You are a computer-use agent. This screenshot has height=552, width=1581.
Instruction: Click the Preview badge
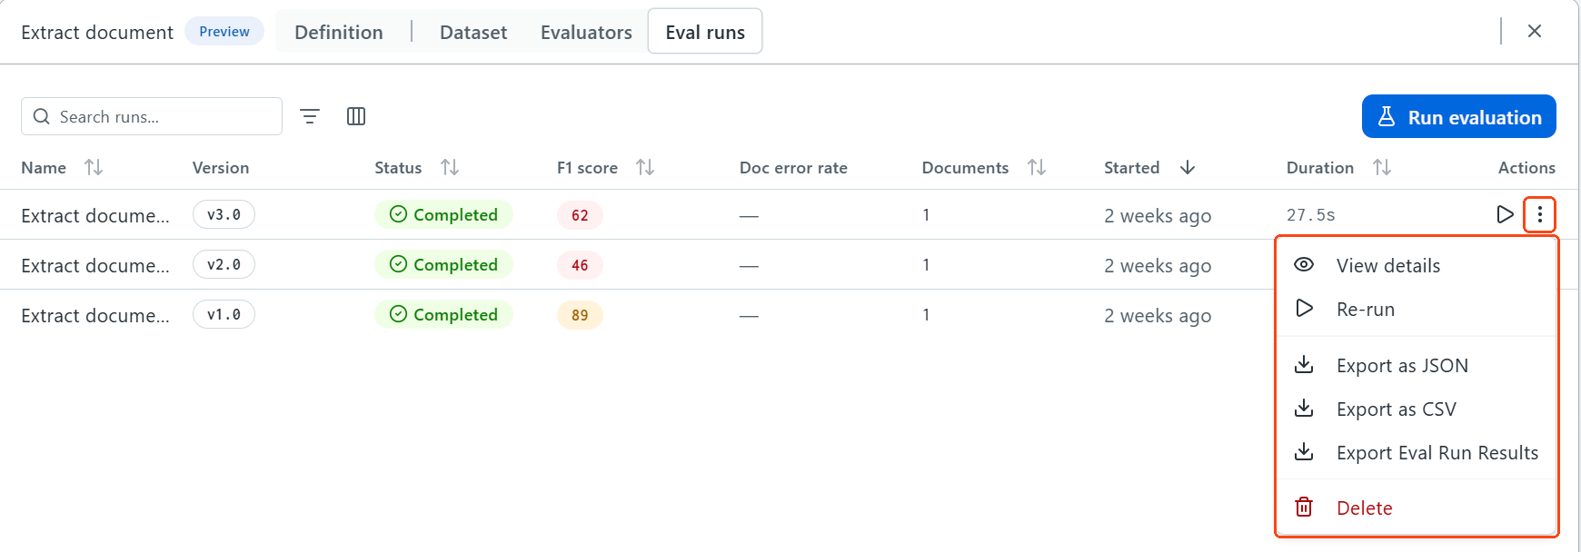[x=224, y=31]
